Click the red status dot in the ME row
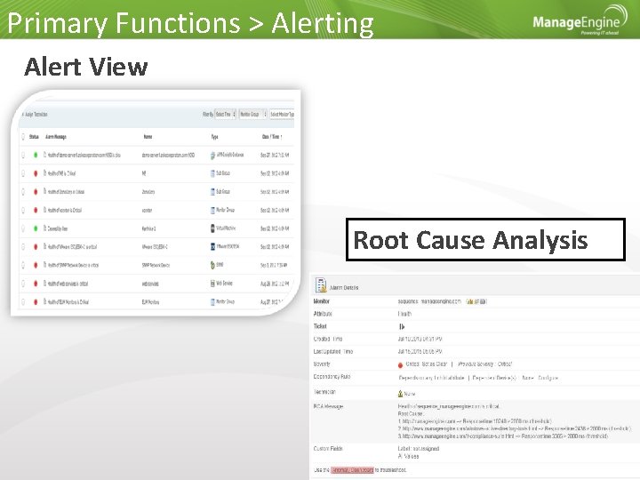Viewport: 640px width, 480px height. click(x=36, y=173)
